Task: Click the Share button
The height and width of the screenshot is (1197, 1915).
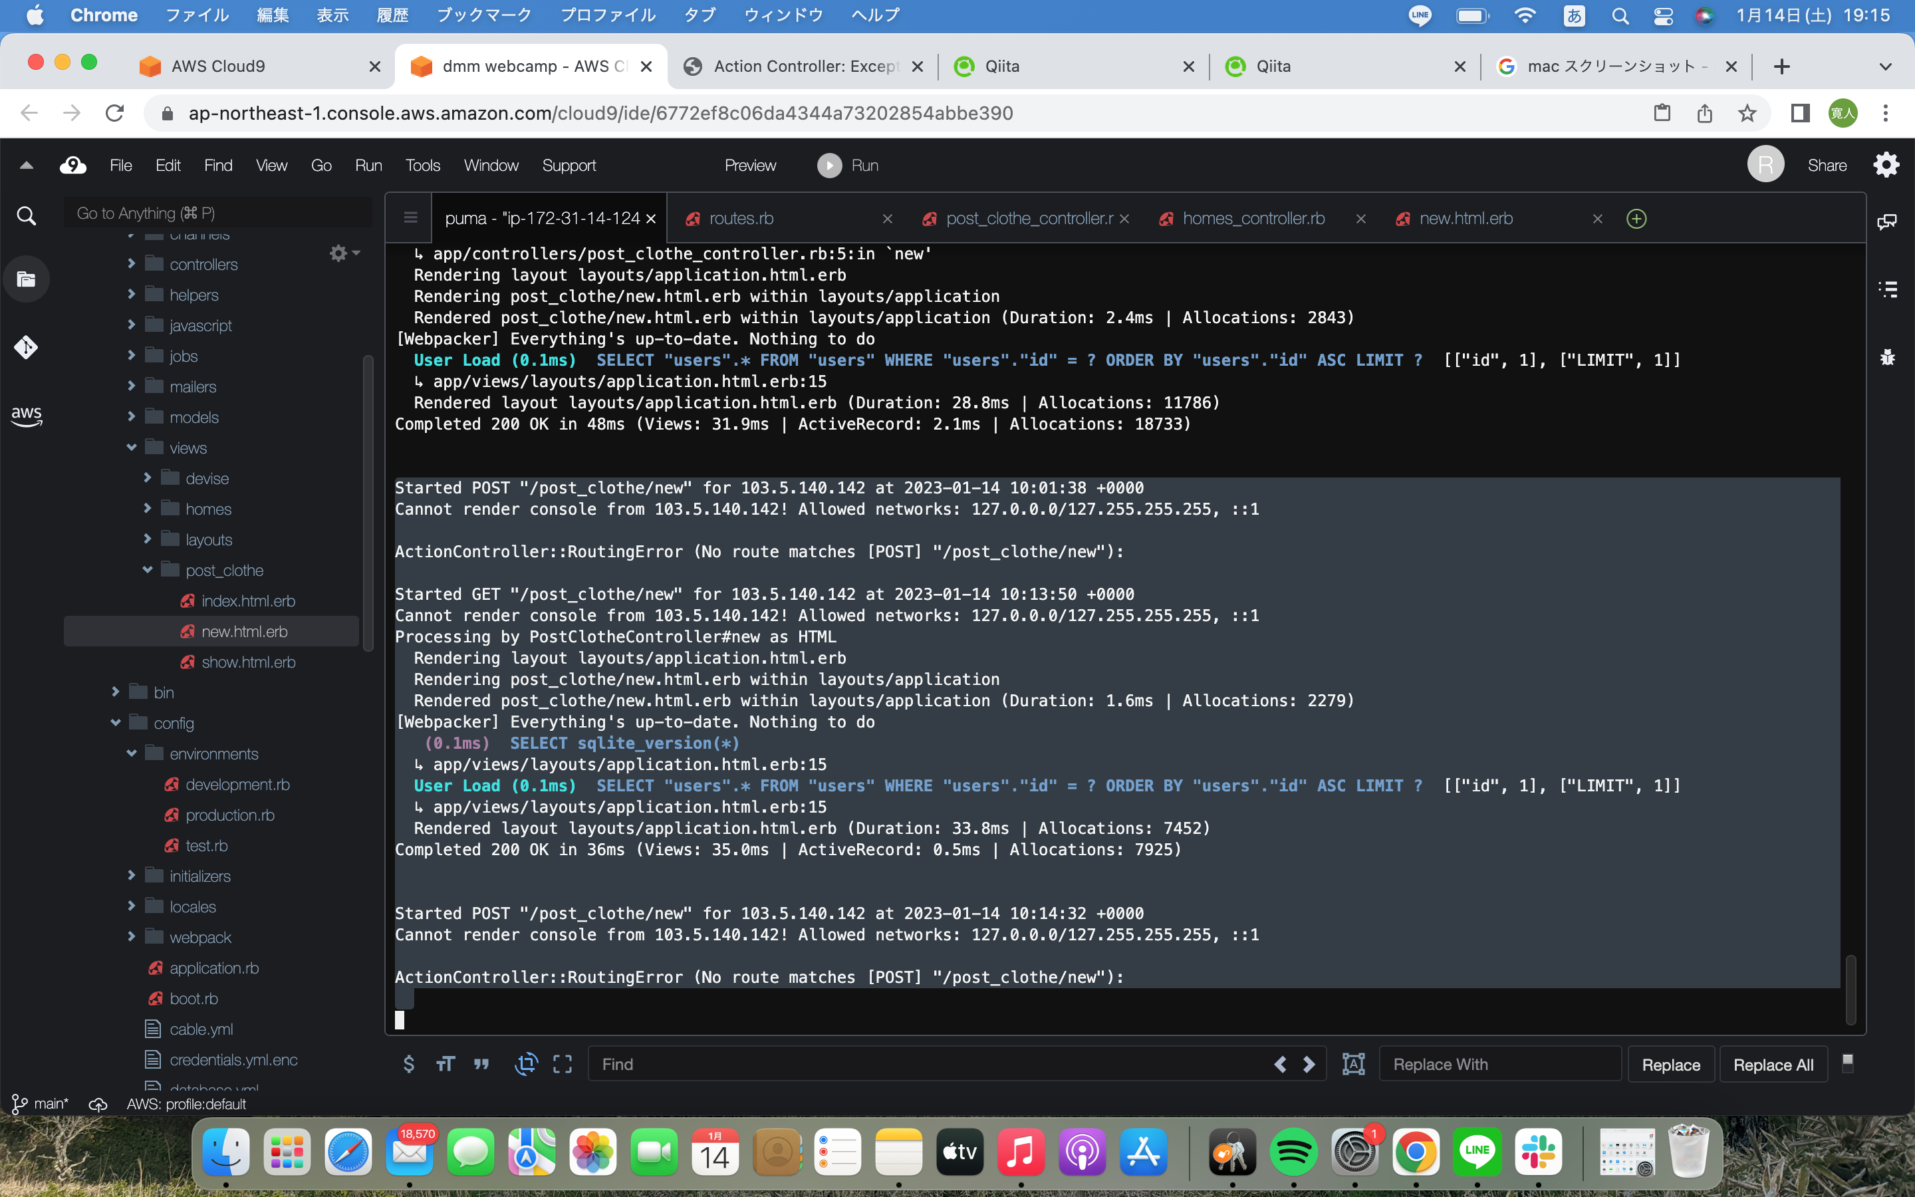Action: point(1827,166)
